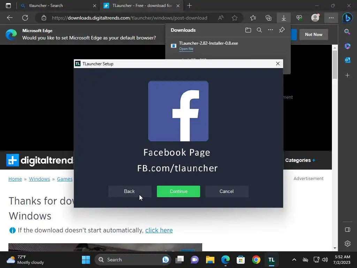Open sidebar settings gear
The height and width of the screenshot is (268, 357).
[348, 244]
